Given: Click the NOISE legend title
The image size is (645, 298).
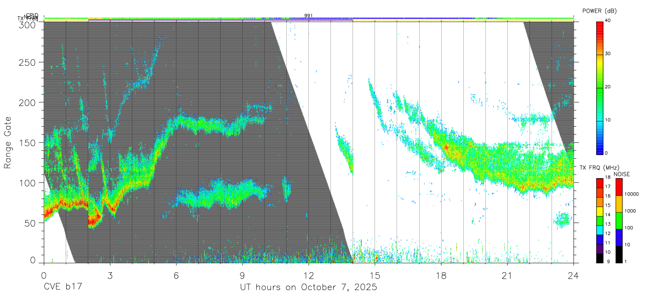Looking at the screenshot, I should click(622, 174).
